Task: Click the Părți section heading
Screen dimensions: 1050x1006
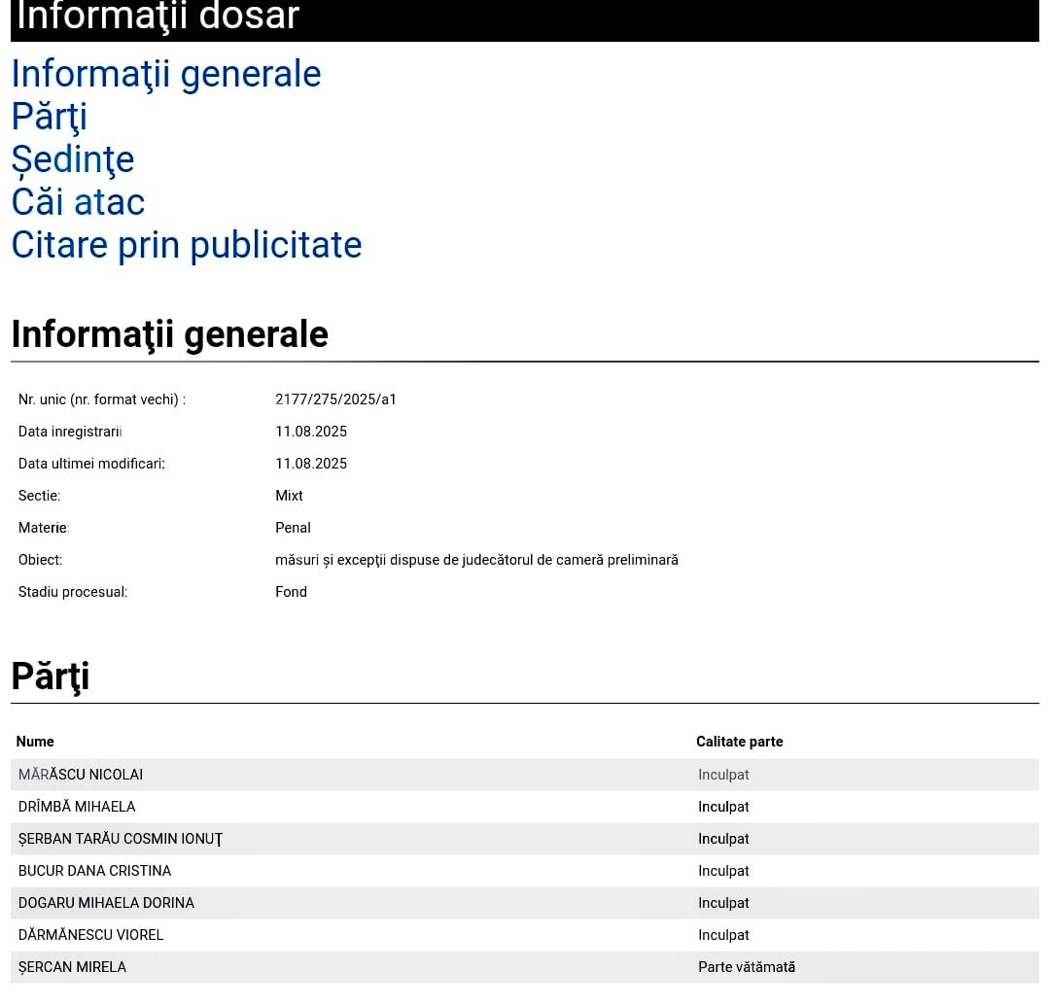Action: (x=50, y=676)
